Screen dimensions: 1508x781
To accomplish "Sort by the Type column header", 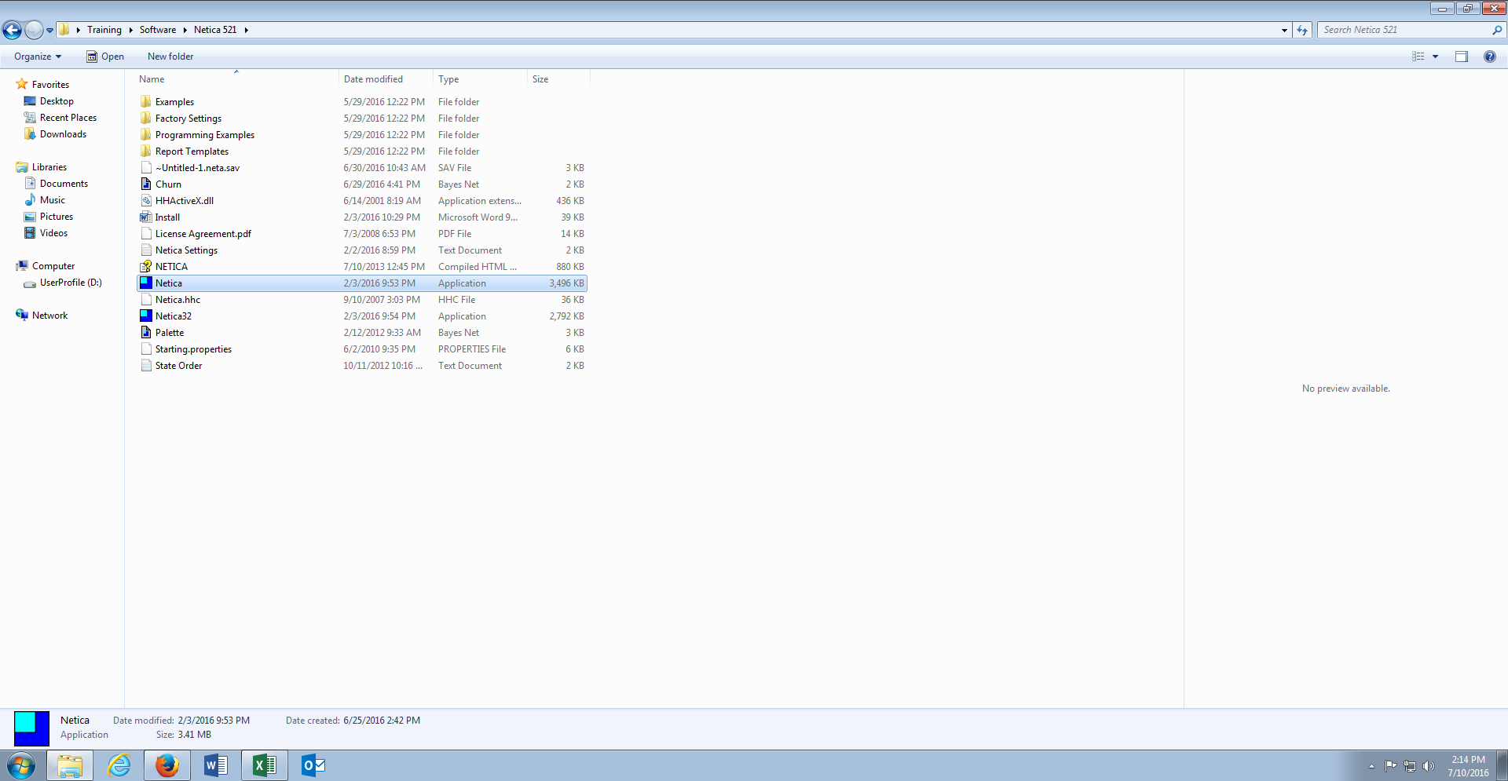I will click(x=481, y=79).
